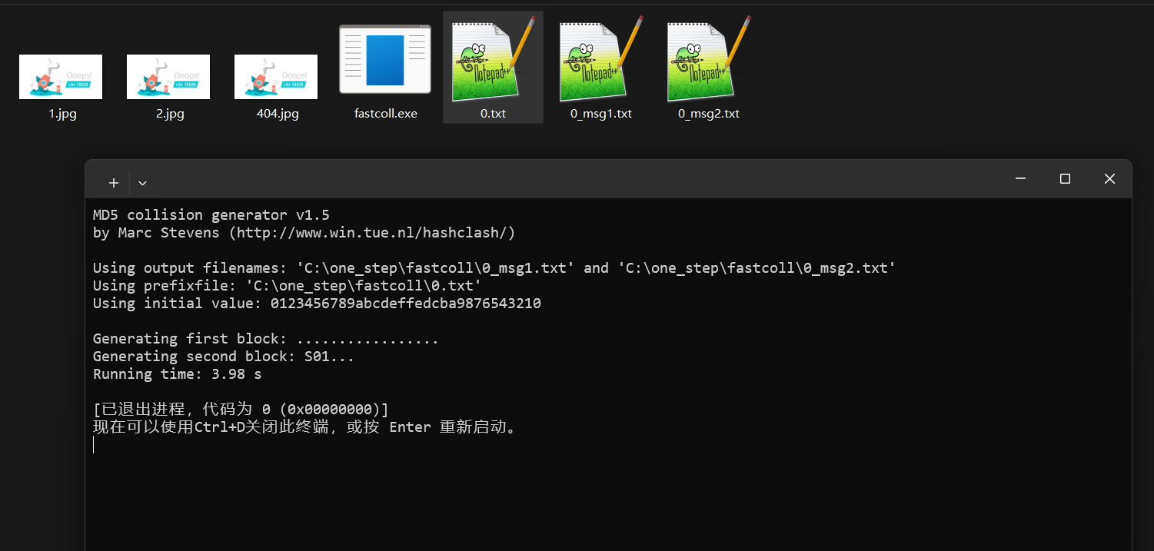Select the 0_msg1.txt Notepad++ file icon
Viewport: 1154px width, 551px height.
tap(600, 61)
